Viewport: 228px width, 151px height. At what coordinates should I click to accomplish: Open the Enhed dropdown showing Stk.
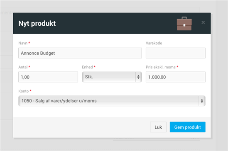click(112, 77)
